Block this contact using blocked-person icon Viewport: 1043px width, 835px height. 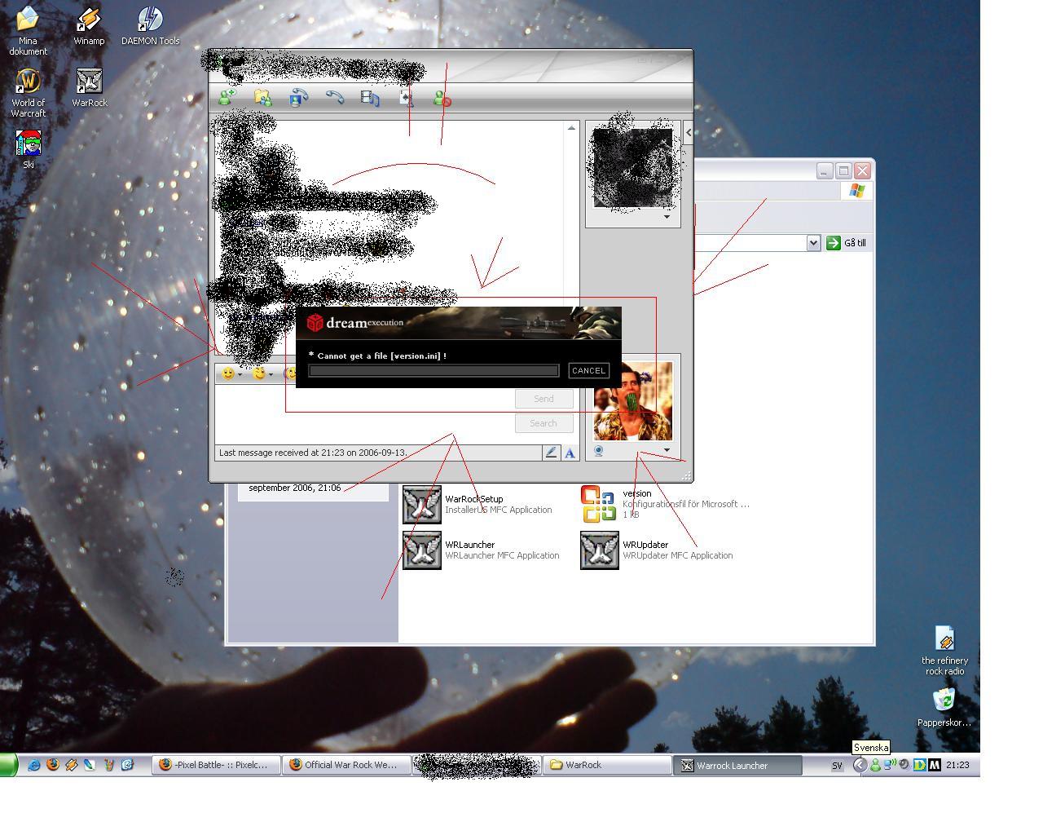[442, 98]
